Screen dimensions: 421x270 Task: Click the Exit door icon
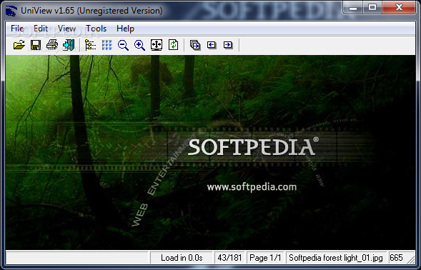pyautogui.click(x=69, y=45)
